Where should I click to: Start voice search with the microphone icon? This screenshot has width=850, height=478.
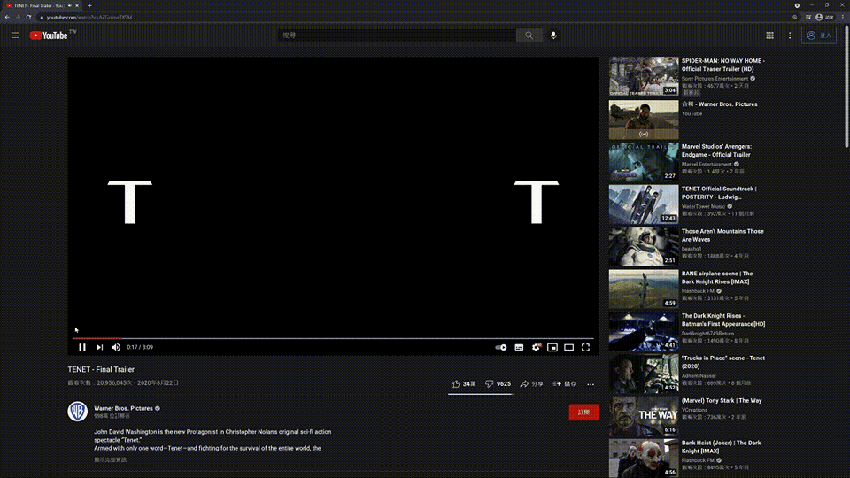553,35
